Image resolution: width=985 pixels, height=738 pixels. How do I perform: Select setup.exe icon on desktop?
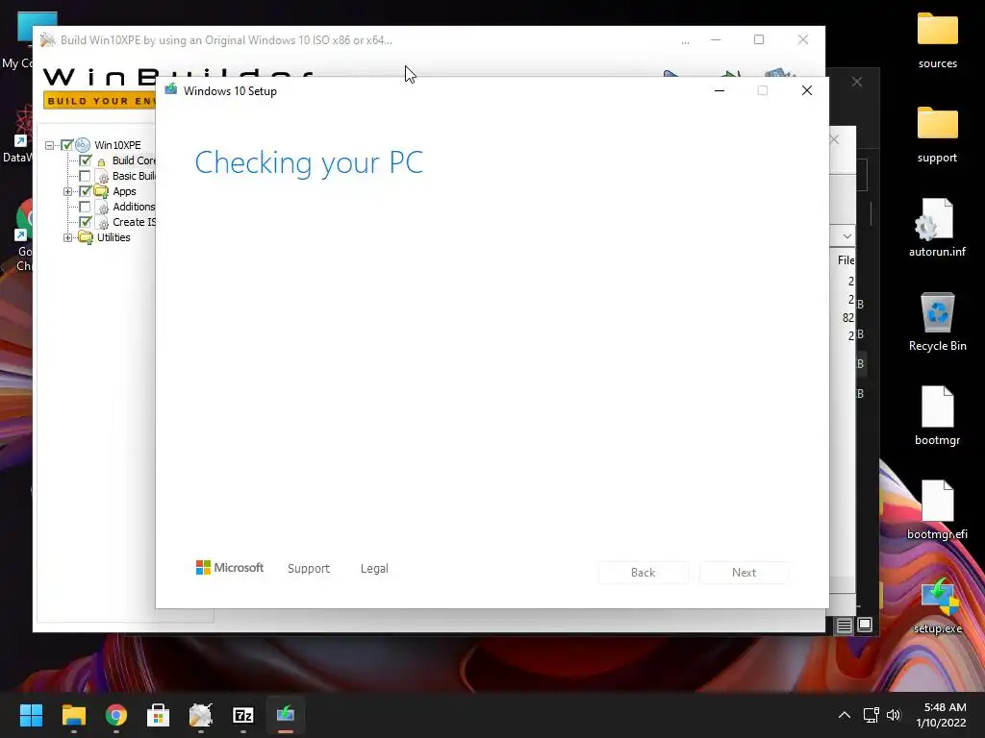coord(937,605)
